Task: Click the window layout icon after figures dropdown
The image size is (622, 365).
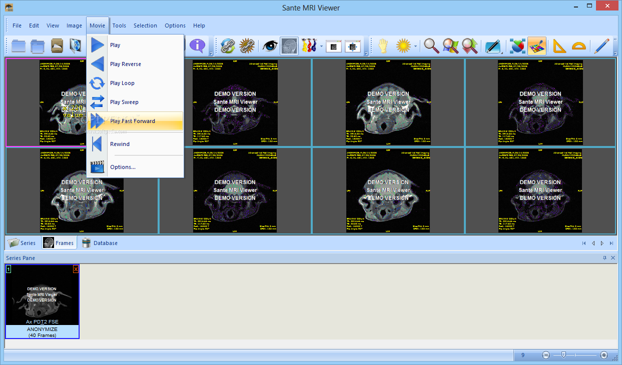Action: pyautogui.click(x=334, y=46)
